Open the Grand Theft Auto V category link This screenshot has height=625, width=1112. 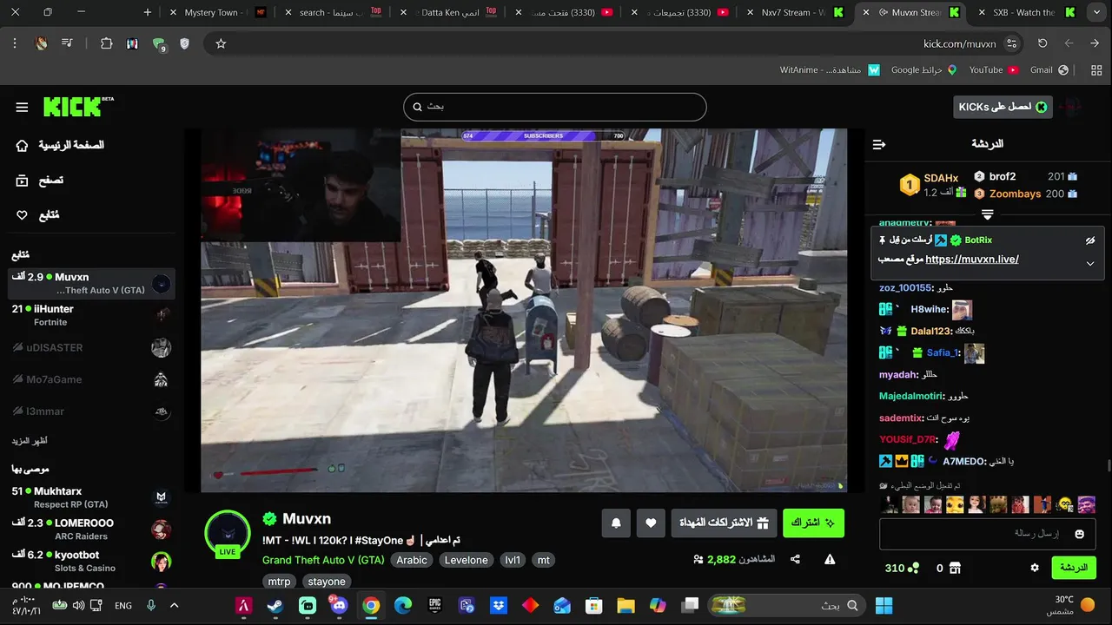pos(323,560)
